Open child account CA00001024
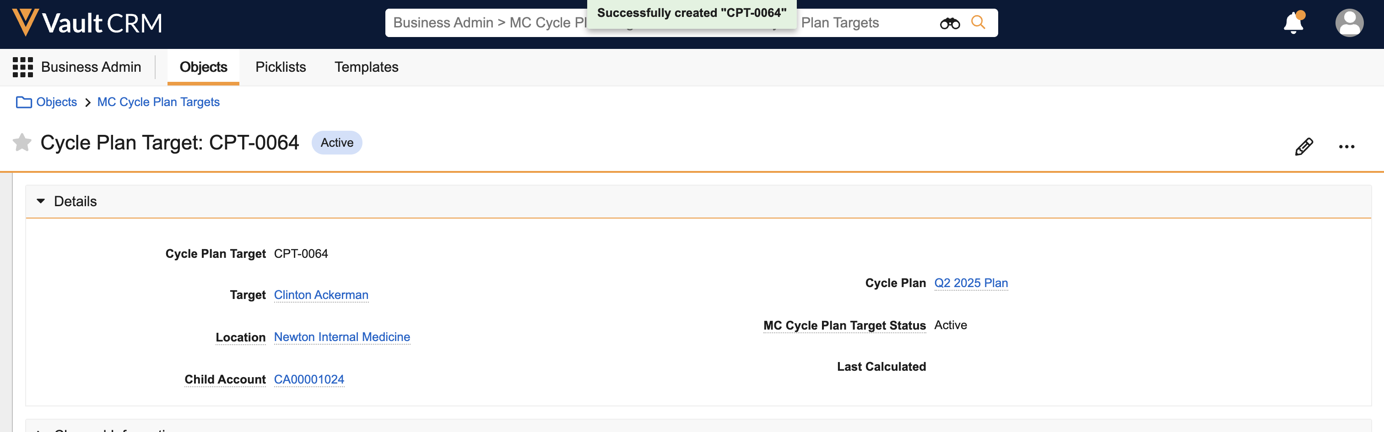Viewport: 1384px width, 432px height. [x=309, y=379]
